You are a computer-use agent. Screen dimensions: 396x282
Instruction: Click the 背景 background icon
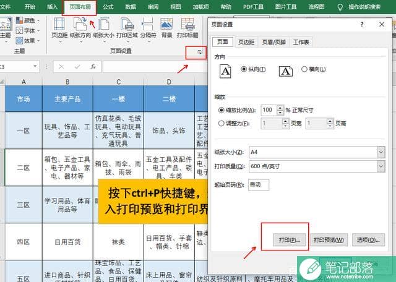pyautogui.click(x=166, y=28)
